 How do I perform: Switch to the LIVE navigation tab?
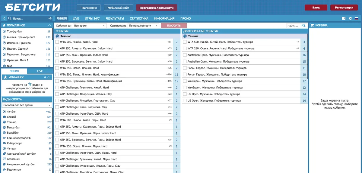(x=76, y=19)
